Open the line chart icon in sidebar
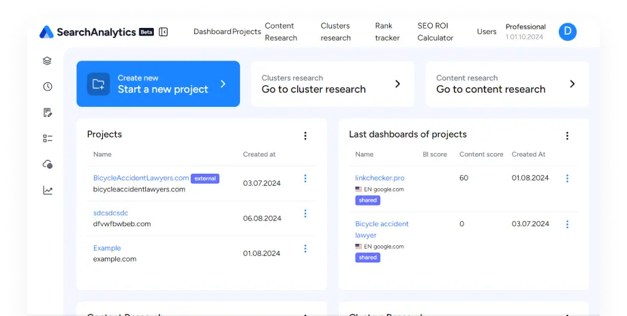 47,190
